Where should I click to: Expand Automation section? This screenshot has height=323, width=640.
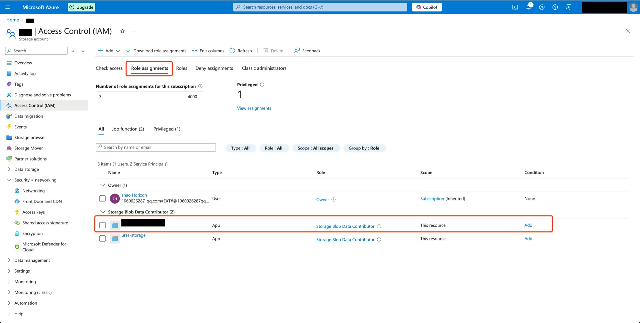(x=9, y=303)
